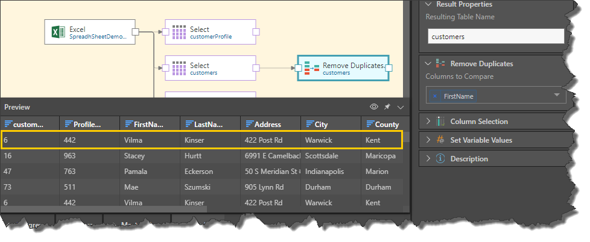Click the Remove Duplicates node output port
The width and height of the screenshot is (590, 242).
(389, 68)
